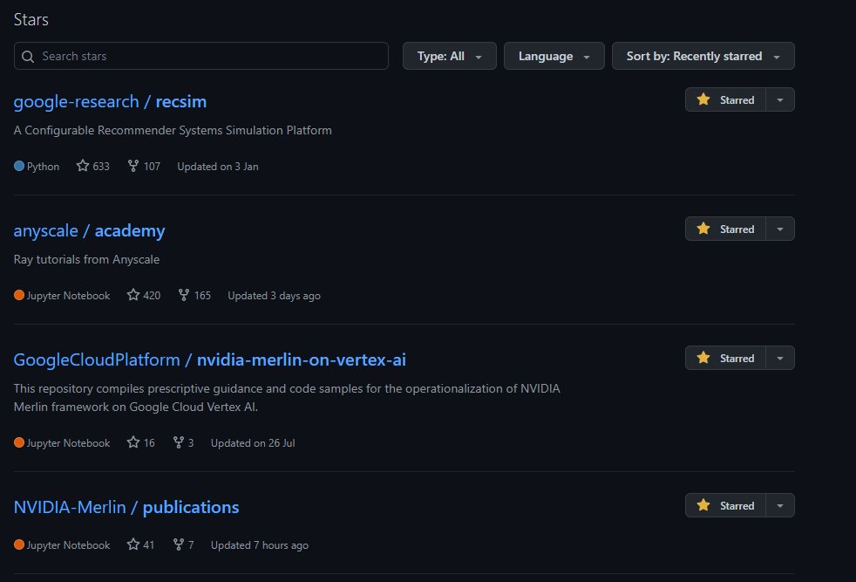Viewport: 856px width, 582px height.
Task: Click the Jupyter Notebook dot for anyscale/academy
Action: 17,295
